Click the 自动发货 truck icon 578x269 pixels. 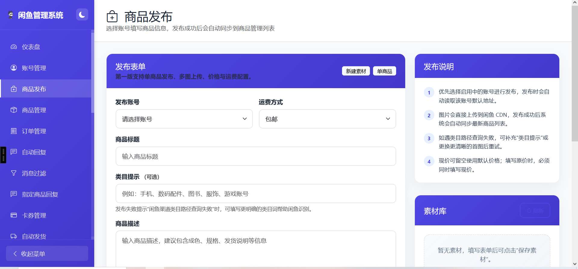[14, 236]
